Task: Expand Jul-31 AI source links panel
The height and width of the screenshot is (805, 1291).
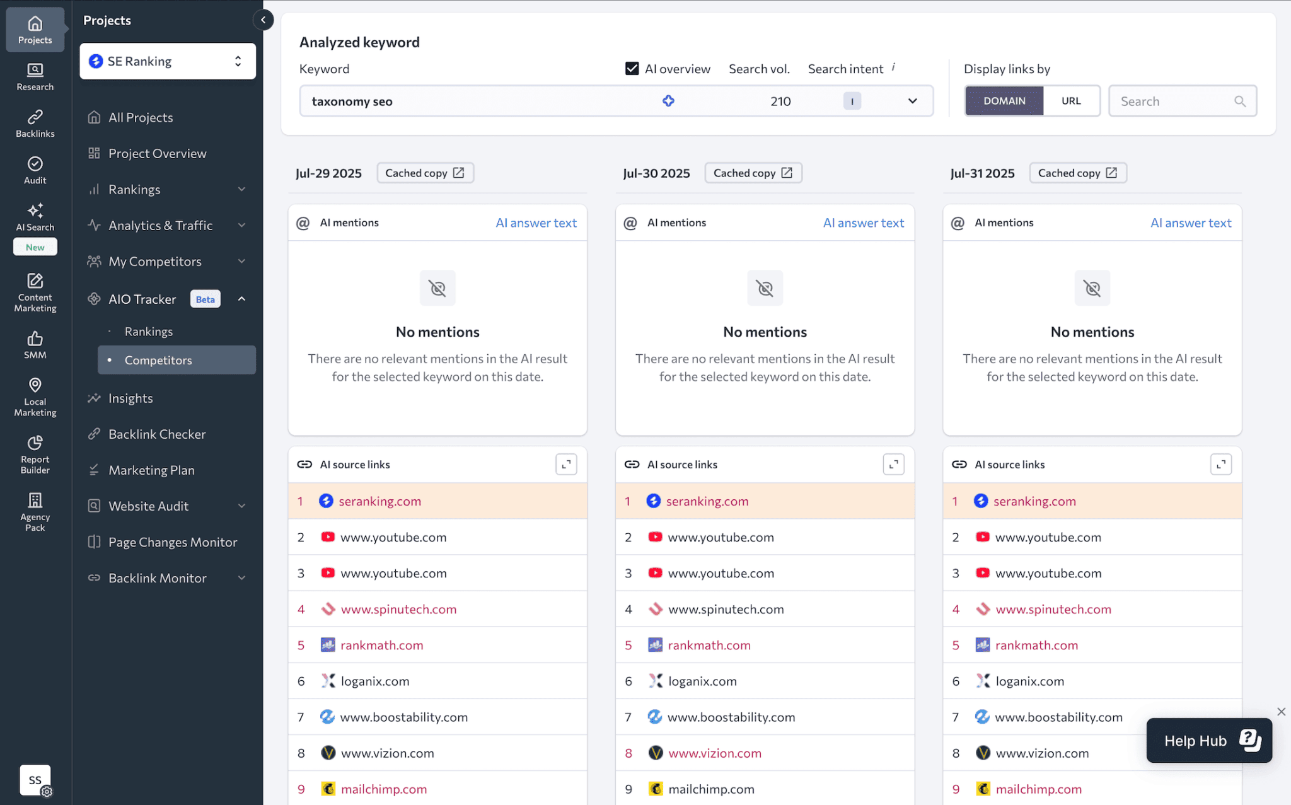Action: tap(1220, 465)
